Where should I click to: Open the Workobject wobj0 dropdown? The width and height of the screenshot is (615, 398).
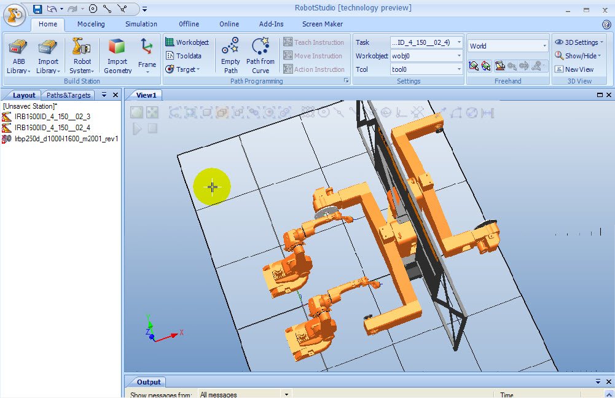[459, 56]
